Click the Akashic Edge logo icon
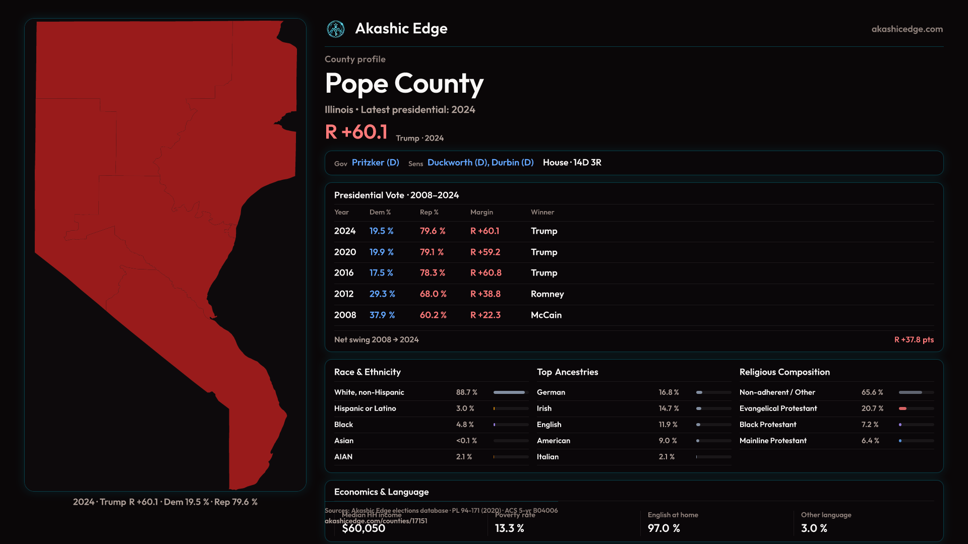This screenshot has width=968, height=544. (x=335, y=29)
